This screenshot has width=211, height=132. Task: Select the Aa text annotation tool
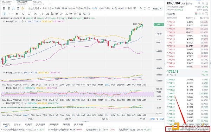click(48, 14)
